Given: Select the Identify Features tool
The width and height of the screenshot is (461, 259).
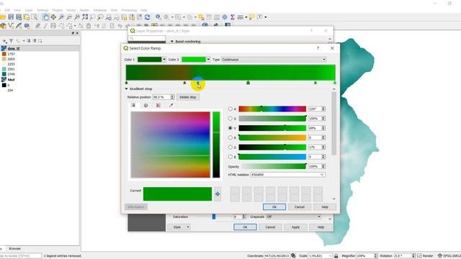Looking at the screenshot, I should point(158,17).
